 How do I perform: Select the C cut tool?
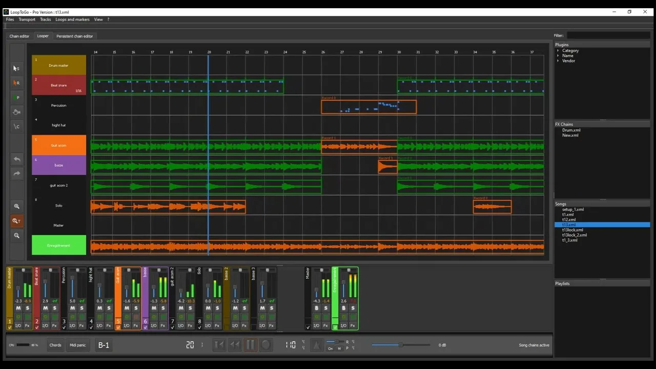coord(16,127)
